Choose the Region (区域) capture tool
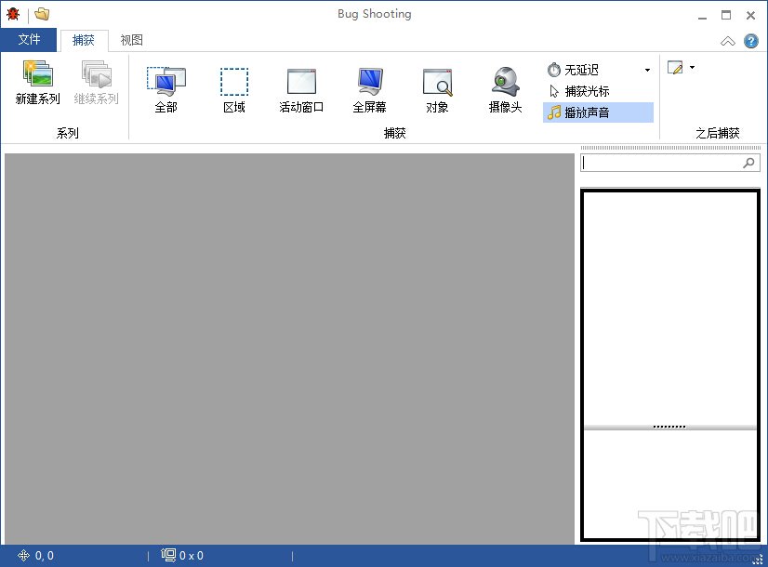 pos(234,82)
